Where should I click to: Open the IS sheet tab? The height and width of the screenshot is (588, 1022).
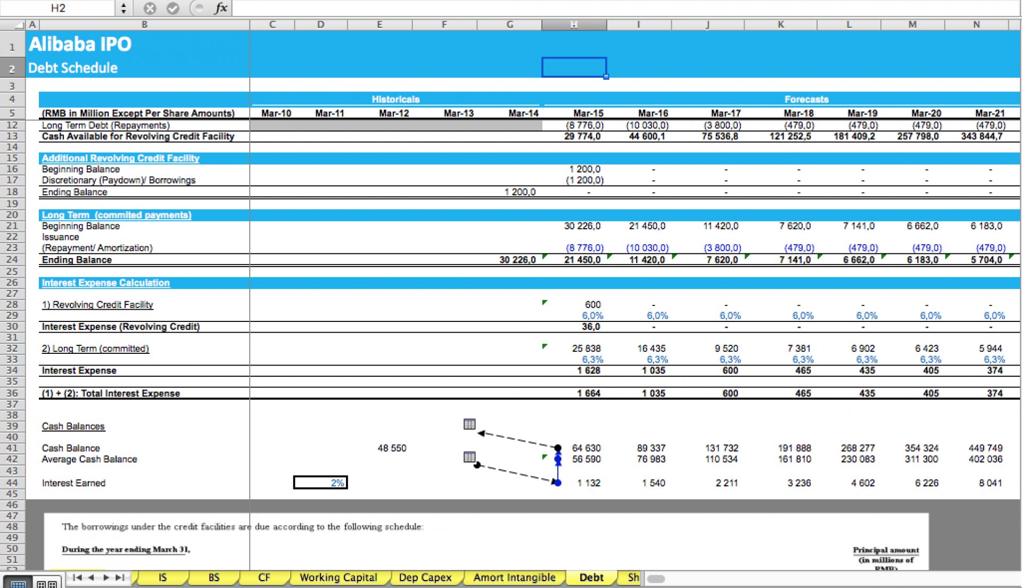click(x=162, y=577)
